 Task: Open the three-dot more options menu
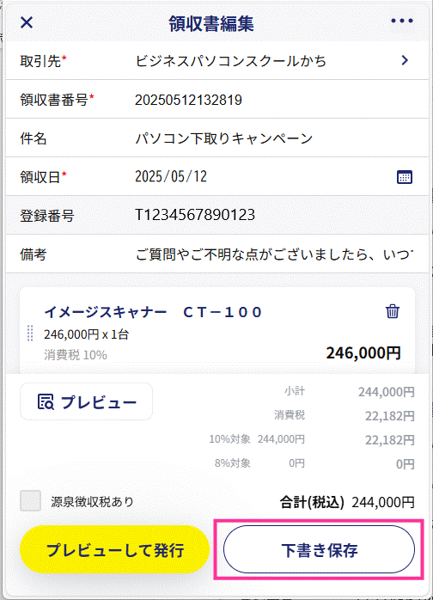(x=401, y=21)
